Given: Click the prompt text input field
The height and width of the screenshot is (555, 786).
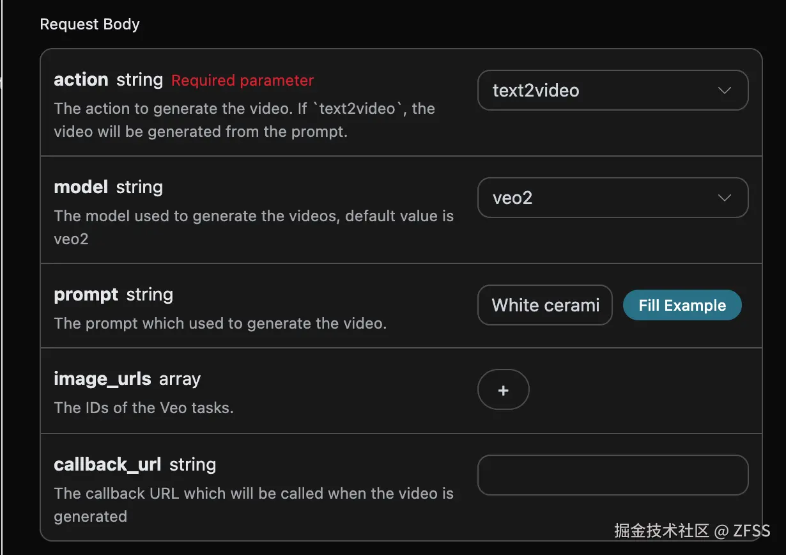Looking at the screenshot, I should point(544,305).
